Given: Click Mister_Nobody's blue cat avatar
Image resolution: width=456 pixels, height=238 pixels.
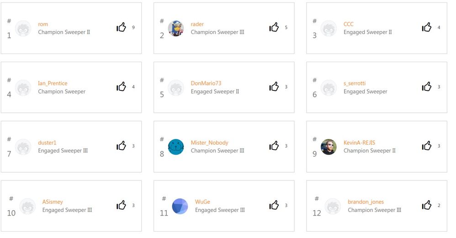Looking at the screenshot, I should (176, 147).
